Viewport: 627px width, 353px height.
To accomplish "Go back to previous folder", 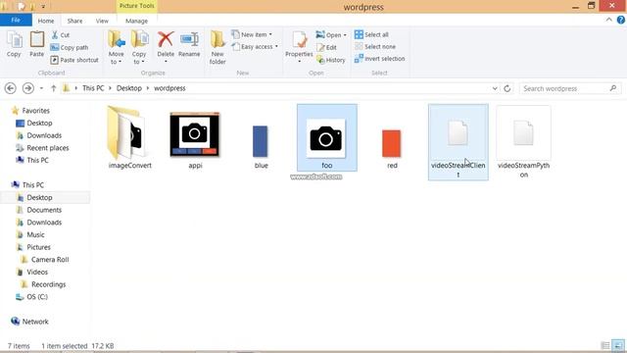I will point(11,88).
